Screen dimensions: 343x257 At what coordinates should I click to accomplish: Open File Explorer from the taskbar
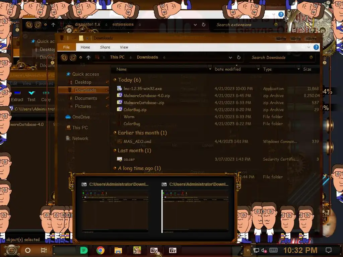(118, 250)
